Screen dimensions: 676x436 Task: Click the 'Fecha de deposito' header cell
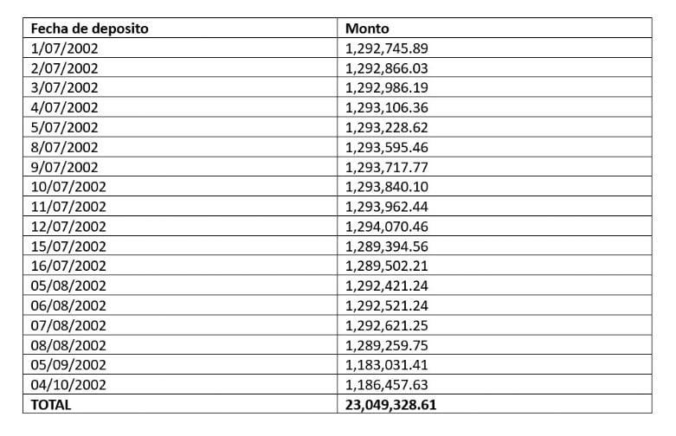click(x=89, y=29)
